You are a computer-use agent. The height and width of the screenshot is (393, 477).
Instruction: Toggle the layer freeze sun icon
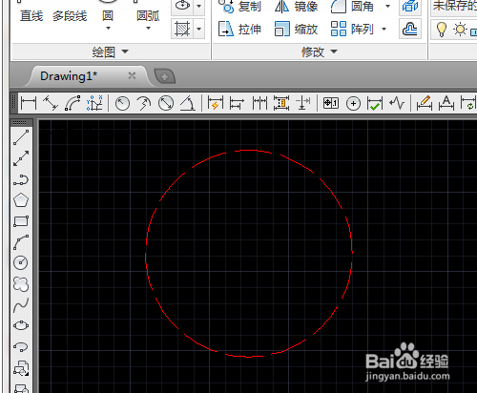tap(460, 30)
